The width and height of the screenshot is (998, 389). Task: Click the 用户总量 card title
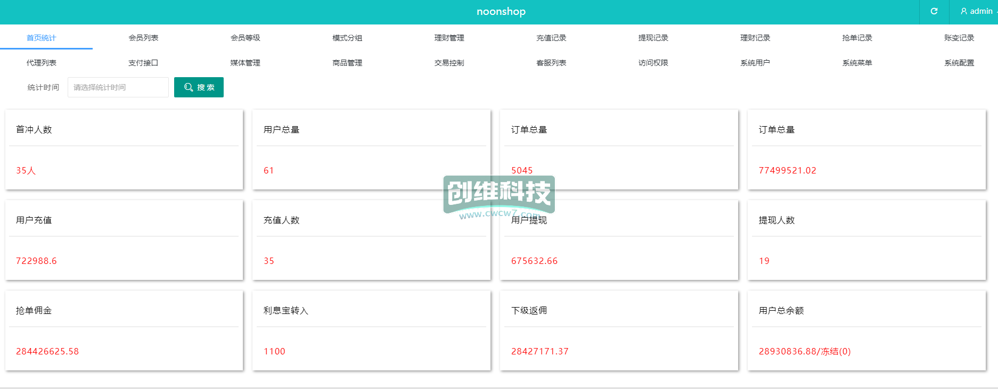[x=281, y=130]
